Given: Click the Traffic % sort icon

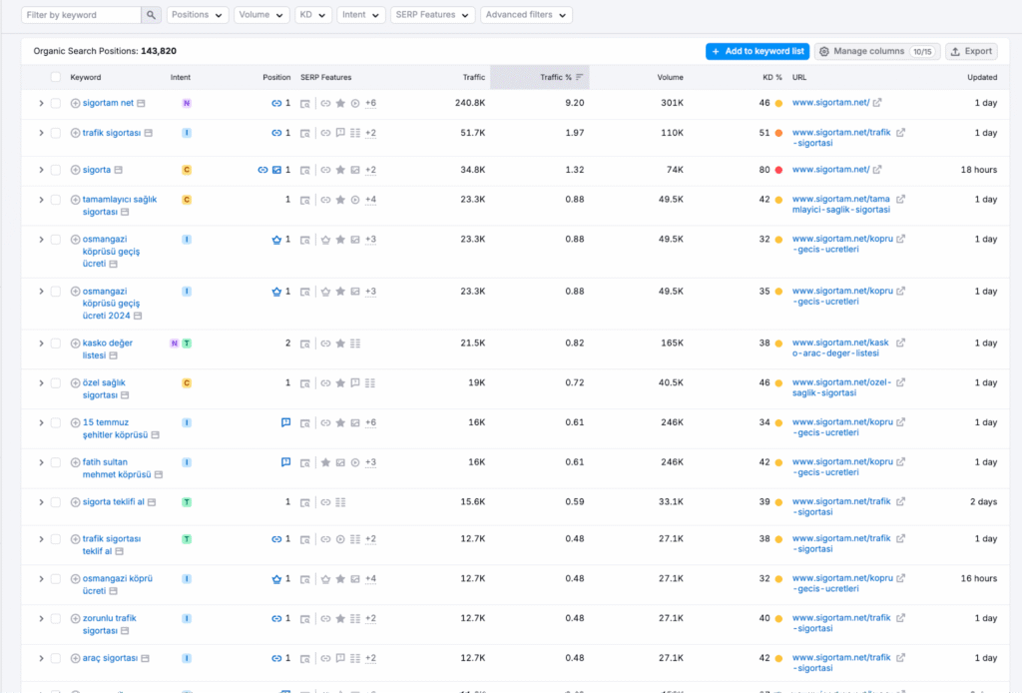Looking at the screenshot, I should [580, 77].
